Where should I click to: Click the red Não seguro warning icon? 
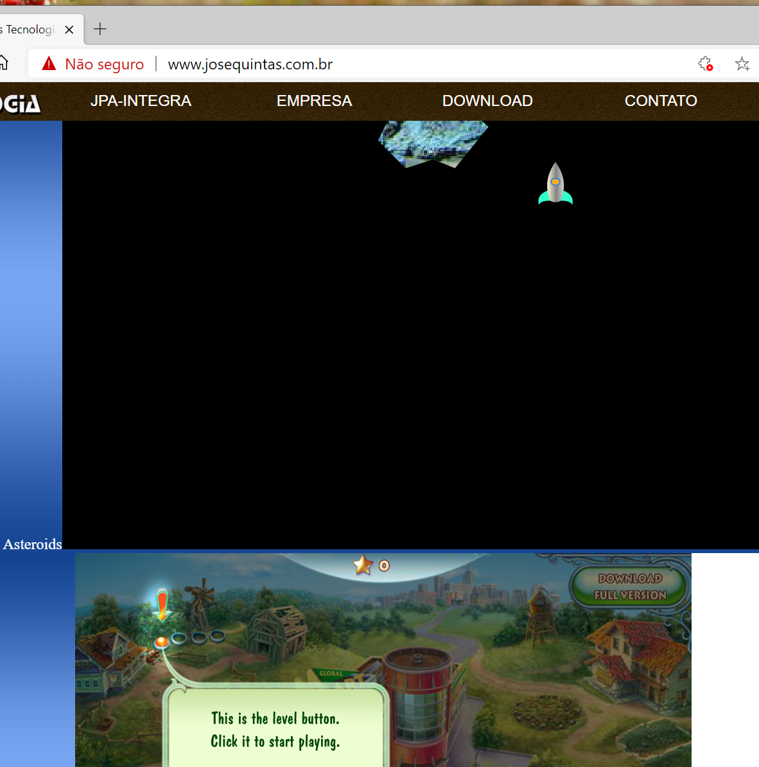49,64
